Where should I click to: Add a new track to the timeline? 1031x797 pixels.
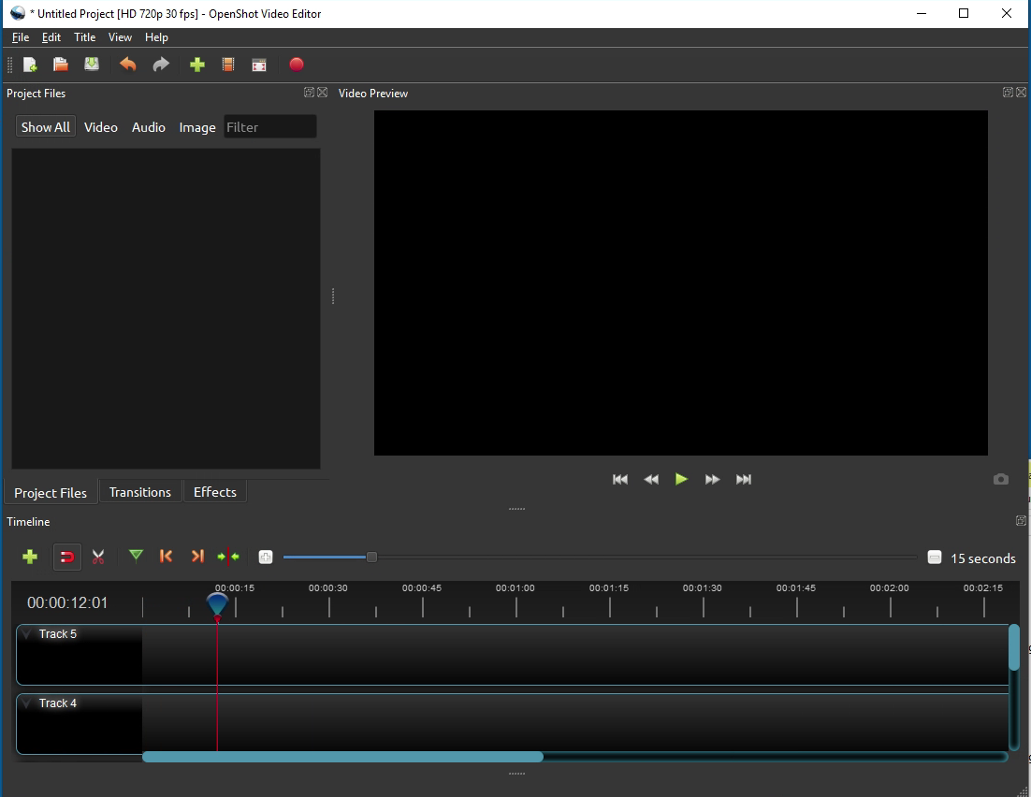[x=30, y=557]
